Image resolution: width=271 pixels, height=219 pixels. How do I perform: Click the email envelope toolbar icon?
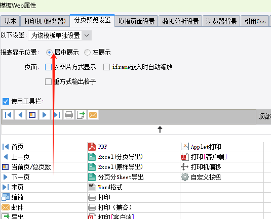tap(93, 115)
